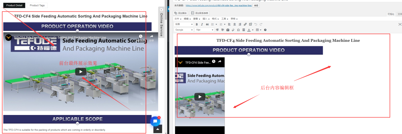Screen dimensions: 402x134
Task: Click the 添加联系表单 button
Action: [199, 13]
